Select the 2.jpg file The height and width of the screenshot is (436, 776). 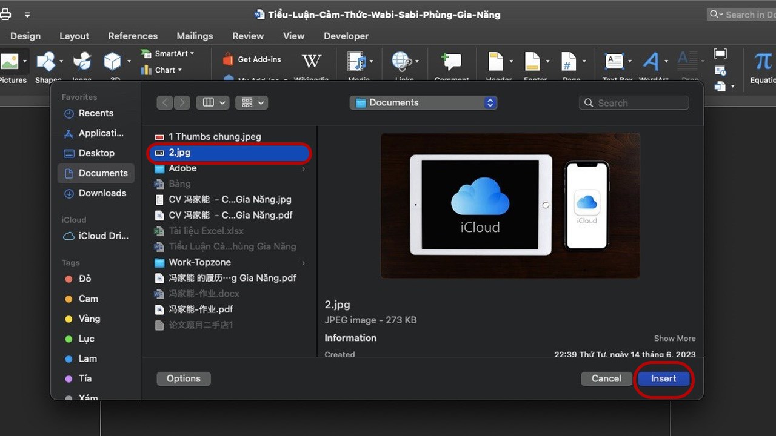click(229, 153)
